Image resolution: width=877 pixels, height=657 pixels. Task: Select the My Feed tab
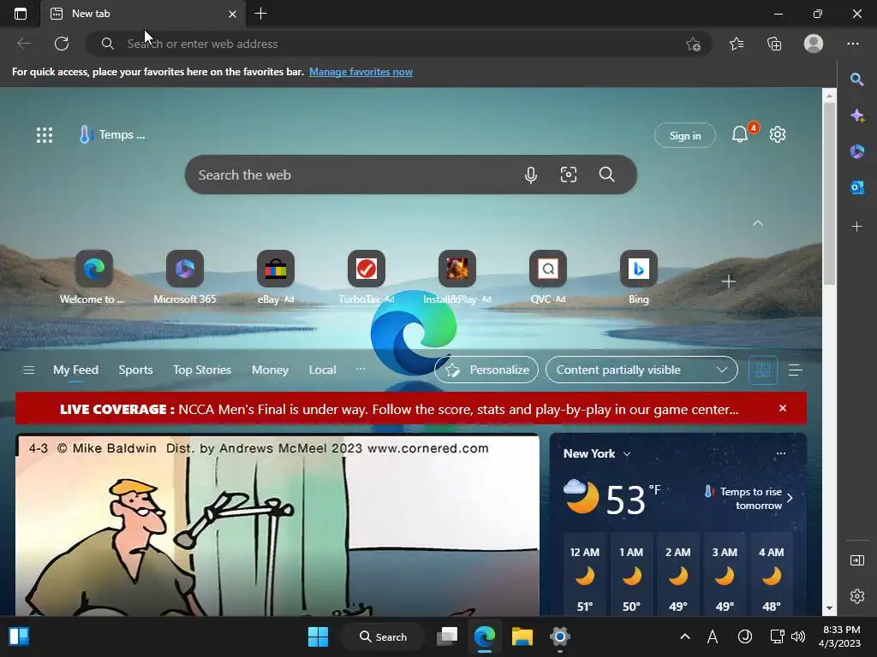pyautogui.click(x=75, y=370)
